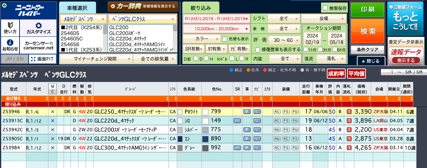The image size is (427, 168).
Task: Open the お知らせ info notifications
Action: [x=10, y=45]
